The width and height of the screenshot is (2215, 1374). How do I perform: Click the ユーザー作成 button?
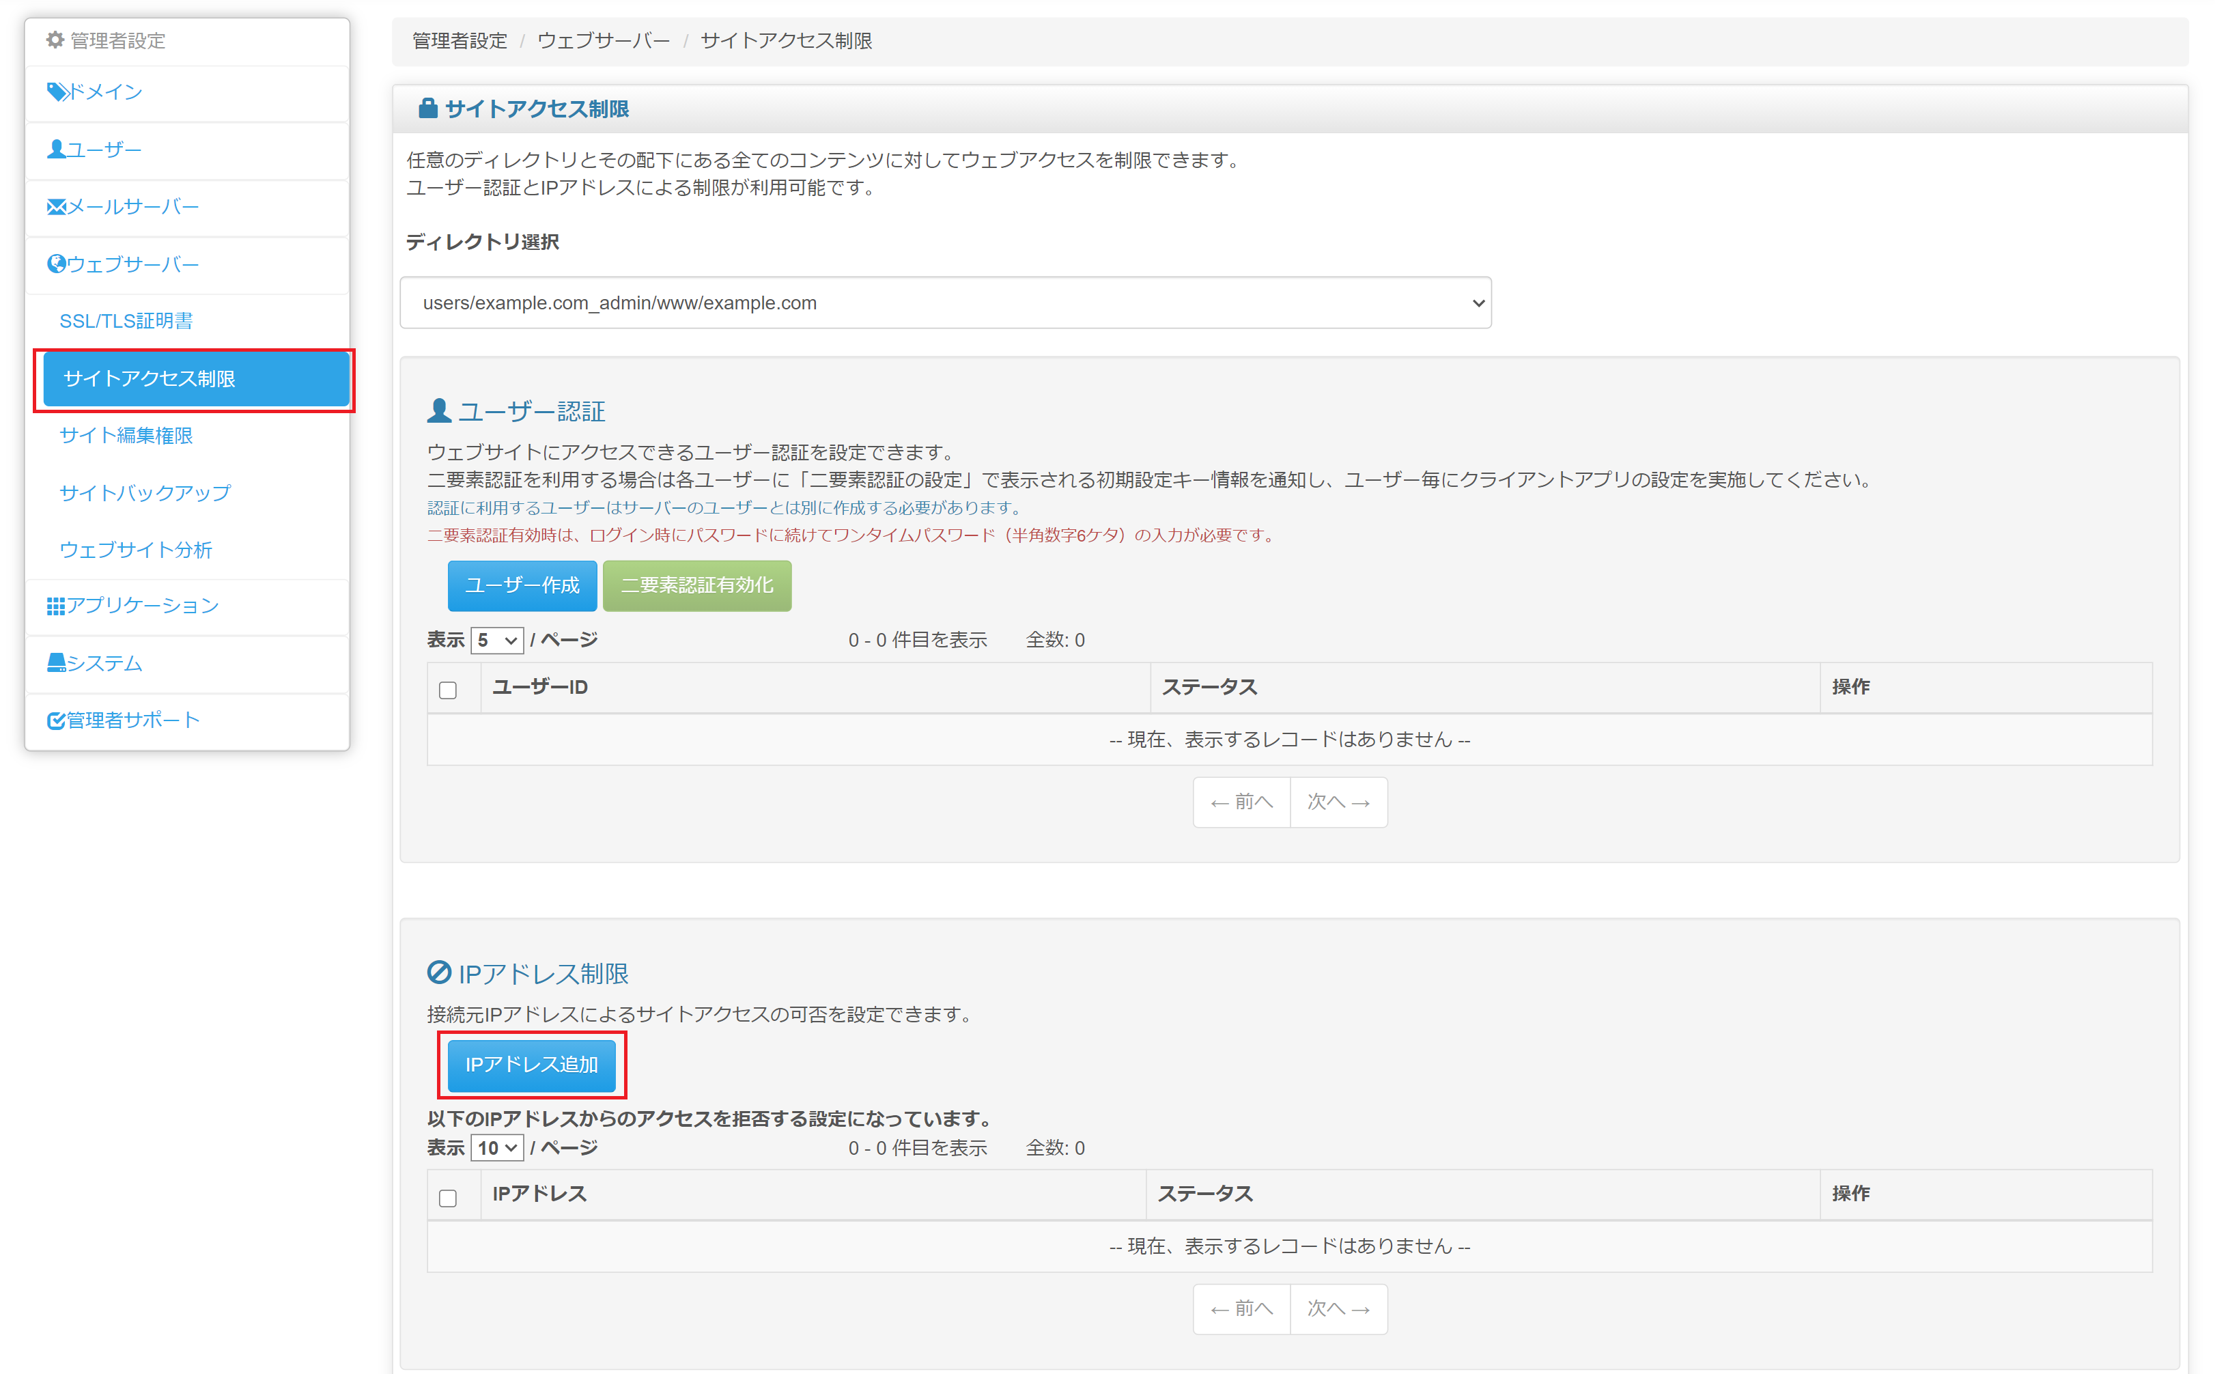[522, 585]
